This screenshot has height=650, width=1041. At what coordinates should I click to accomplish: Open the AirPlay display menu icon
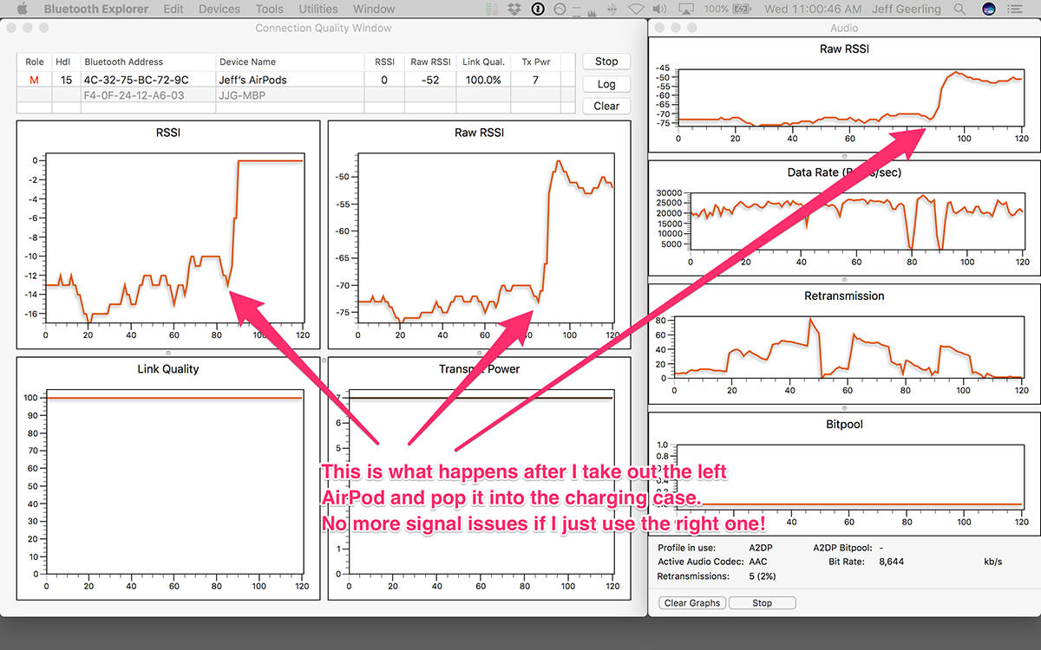pos(685,9)
